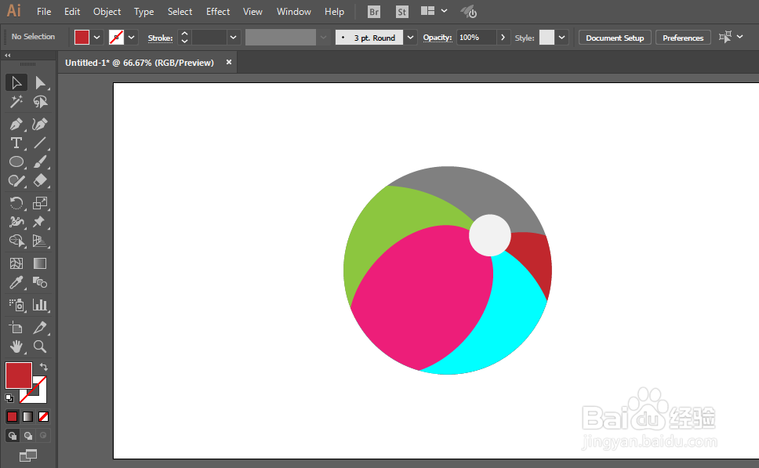The width and height of the screenshot is (759, 468).
Task: Switch to Gradient fill mode
Action: (x=28, y=417)
